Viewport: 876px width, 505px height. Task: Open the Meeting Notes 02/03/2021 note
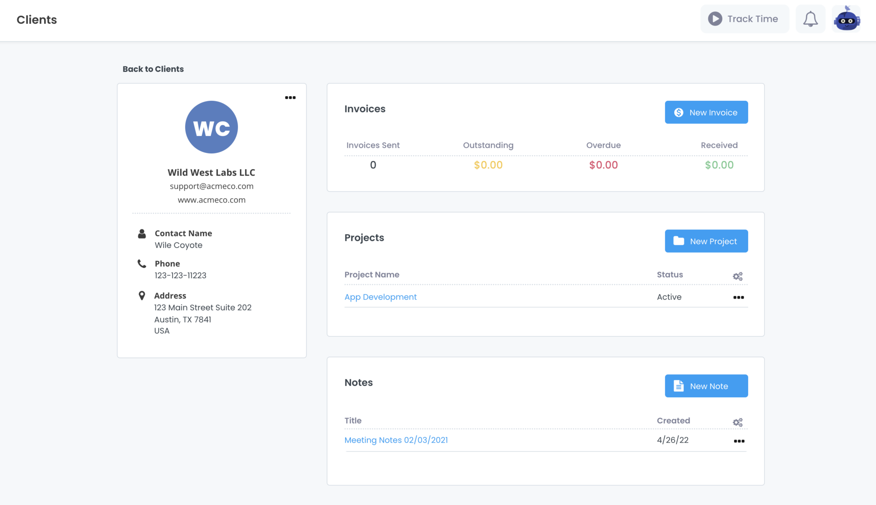(396, 440)
